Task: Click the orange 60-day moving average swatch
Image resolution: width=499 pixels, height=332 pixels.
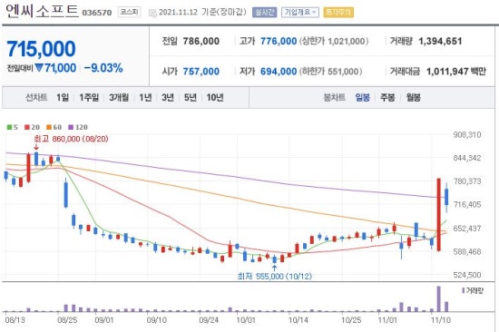Action: point(49,127)
